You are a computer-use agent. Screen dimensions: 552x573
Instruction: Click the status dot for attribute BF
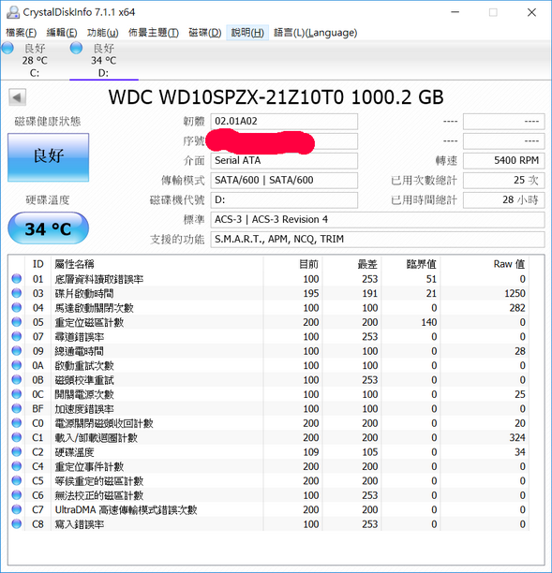tap(17, 408)
